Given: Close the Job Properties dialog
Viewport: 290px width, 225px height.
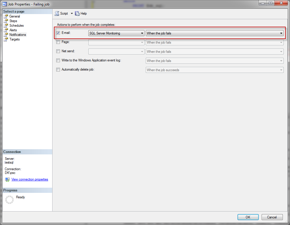Looking at the screenshot, I should tap(281, 3).
